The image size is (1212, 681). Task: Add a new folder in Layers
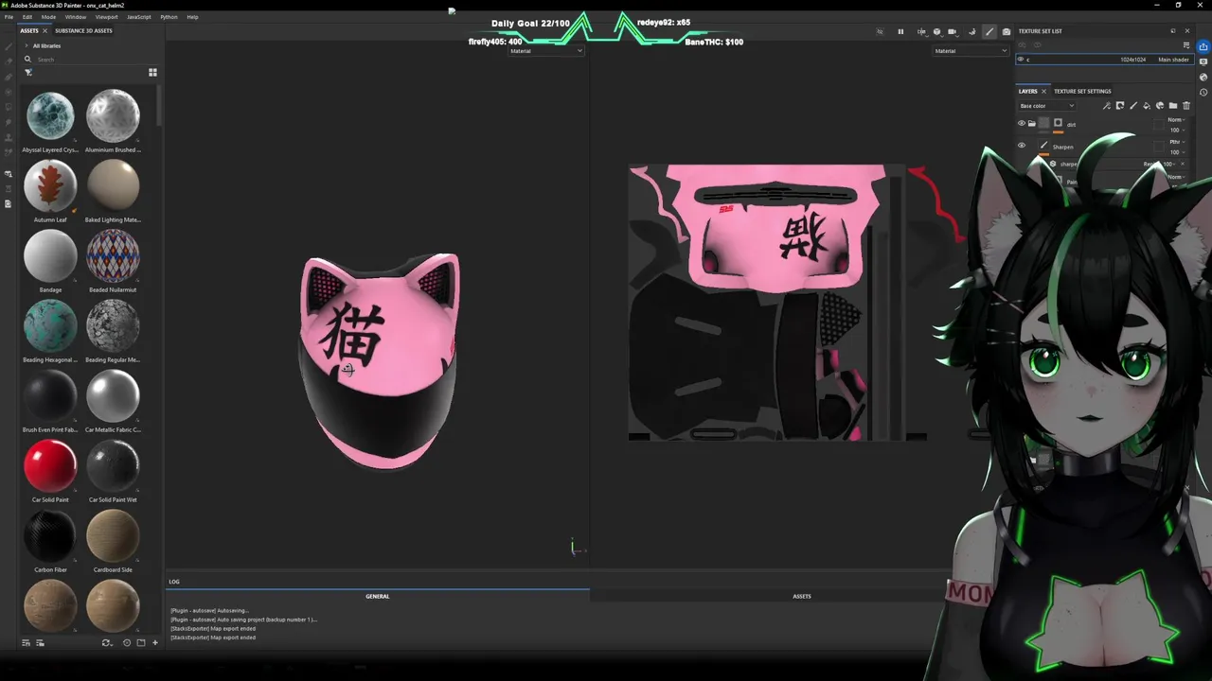coord(1173,106)
